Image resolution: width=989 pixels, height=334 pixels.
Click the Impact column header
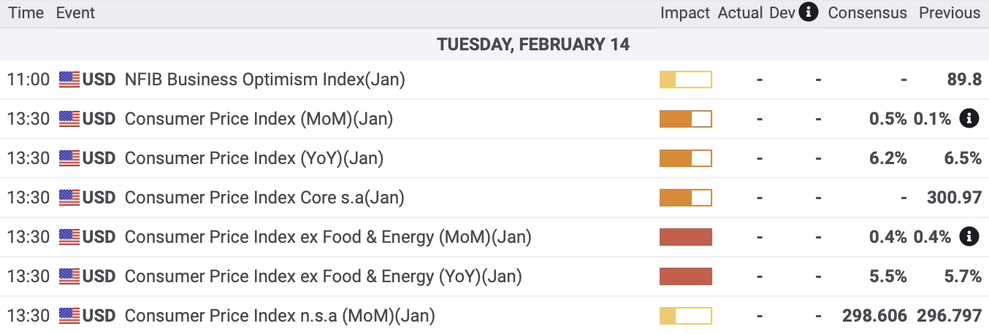(x=685, y=13)
